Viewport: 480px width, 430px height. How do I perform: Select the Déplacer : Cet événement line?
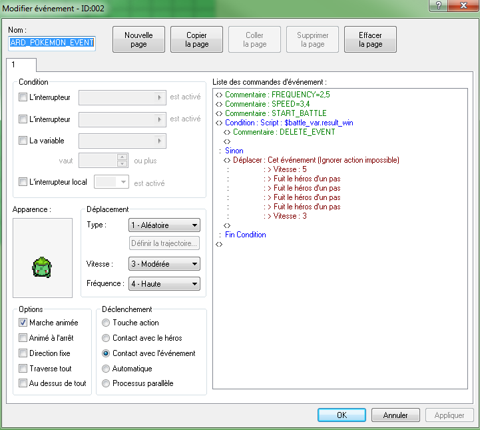pos(311,160)
